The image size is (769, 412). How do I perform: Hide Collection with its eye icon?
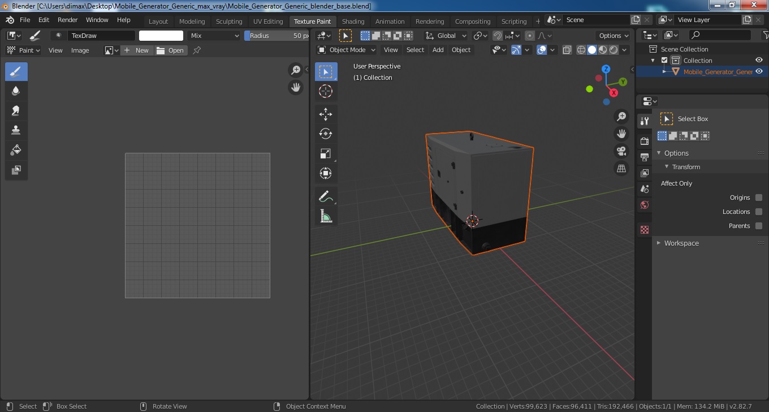tap(759, 61)
